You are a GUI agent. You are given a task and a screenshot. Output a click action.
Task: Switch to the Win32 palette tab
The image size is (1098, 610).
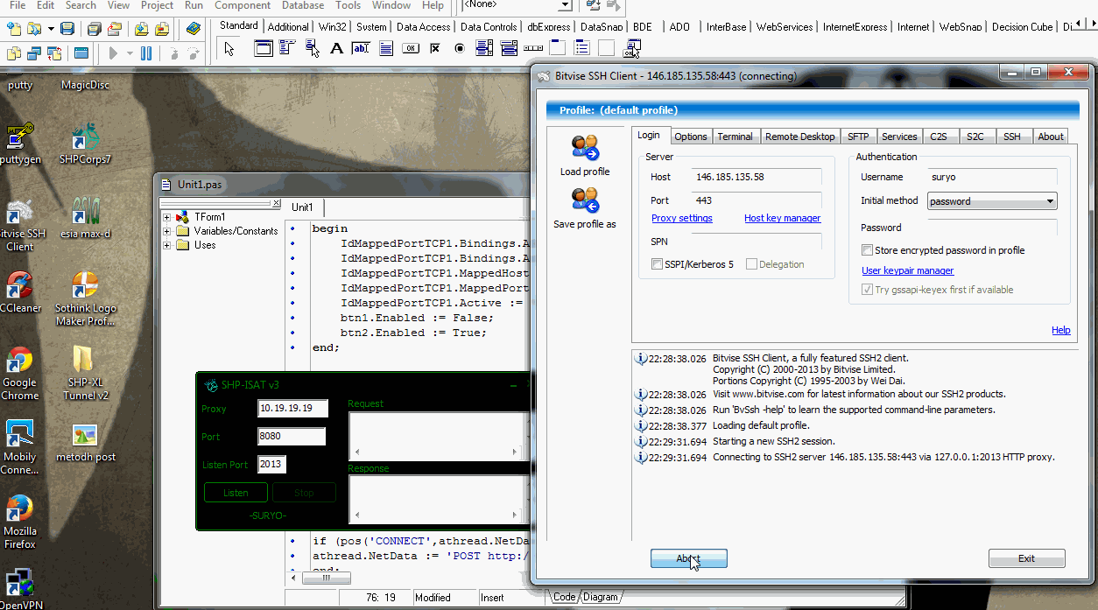tap(332, 27)
